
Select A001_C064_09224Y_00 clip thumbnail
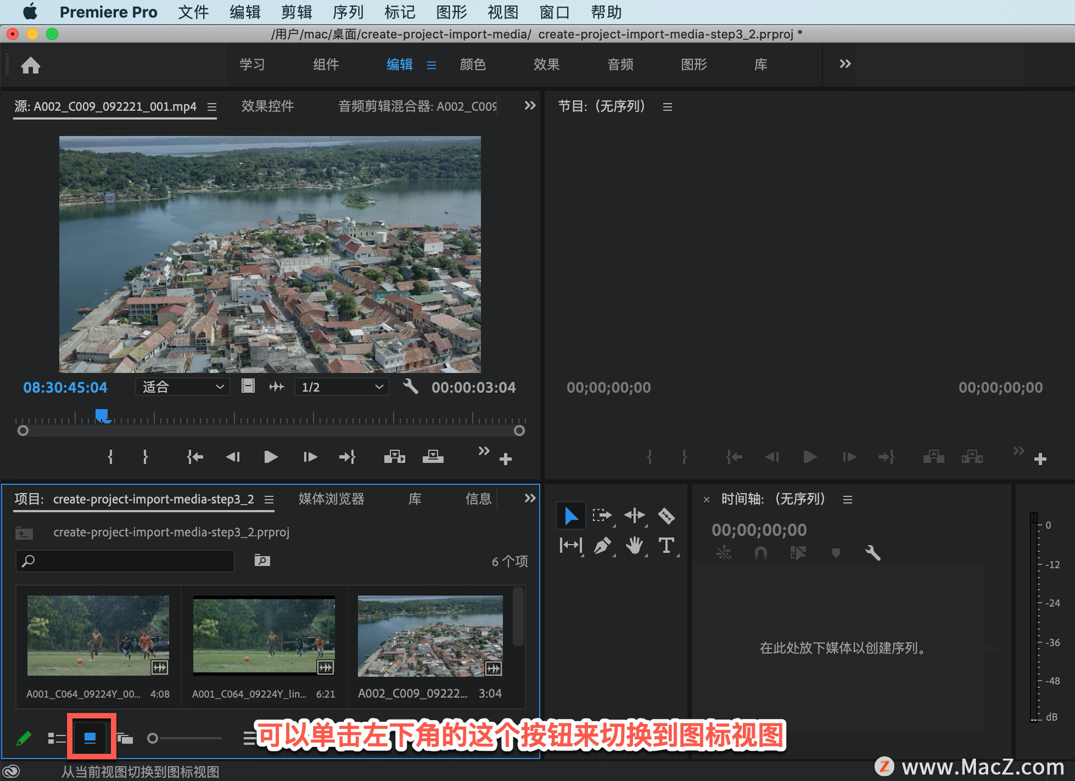[x=98, y=636]
